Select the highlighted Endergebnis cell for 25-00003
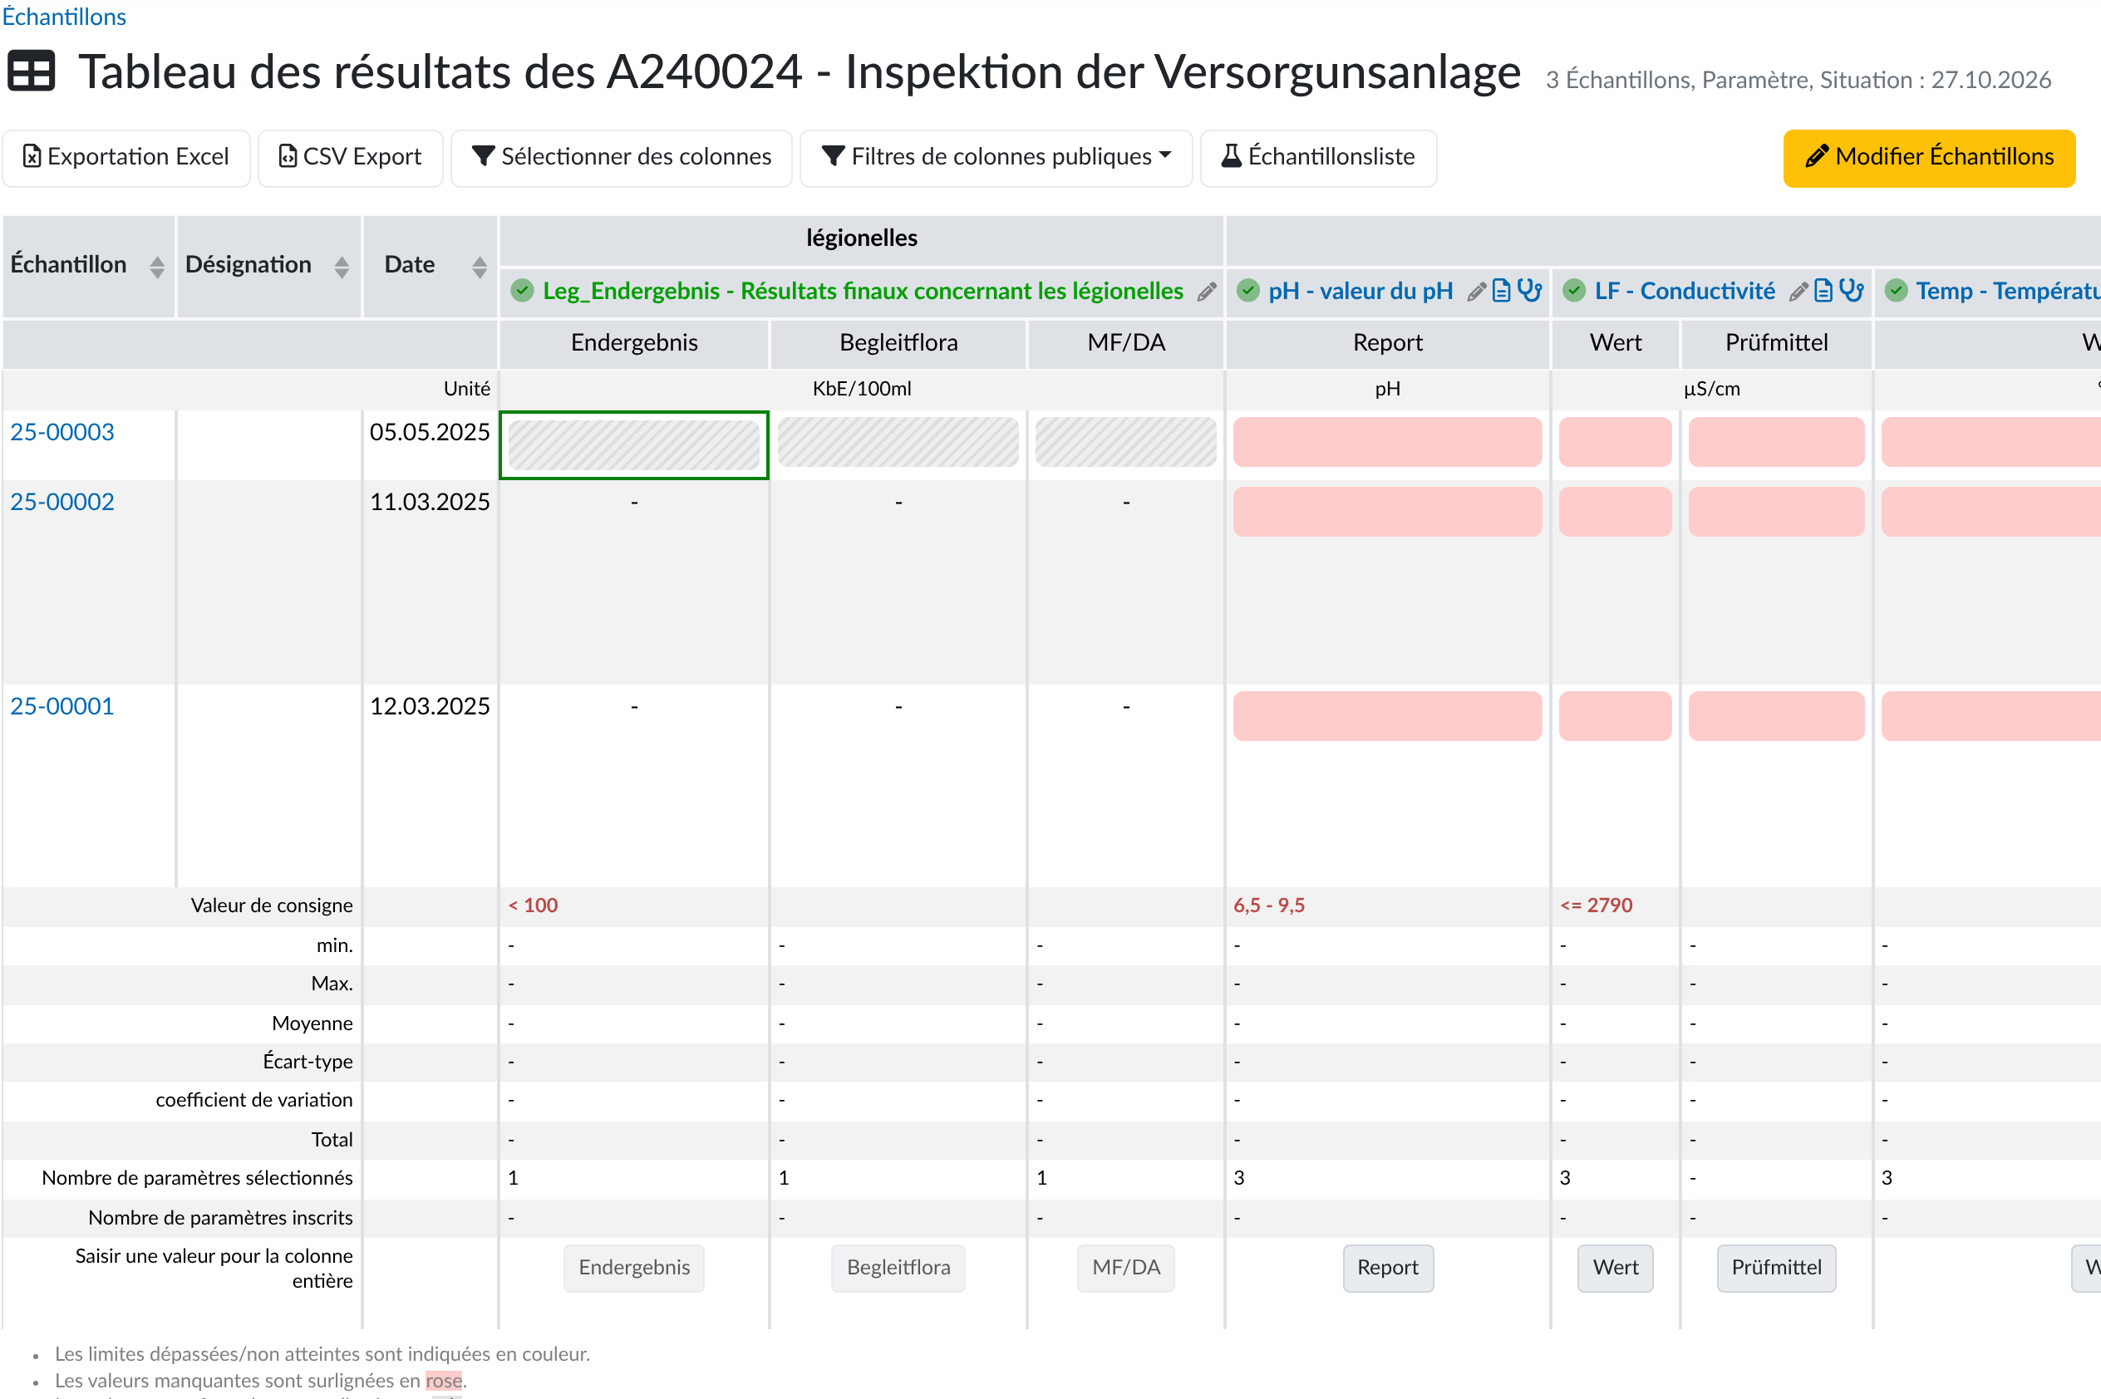 click(x=633, y=444)
